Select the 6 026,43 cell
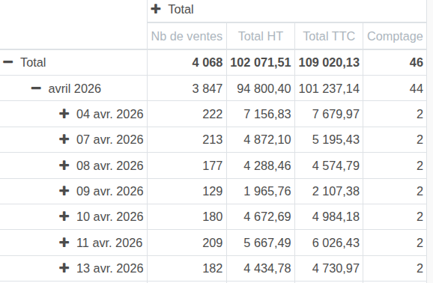The height and width of the screenshot is (283, 433). pyautogui.click(x=329, y=243)
